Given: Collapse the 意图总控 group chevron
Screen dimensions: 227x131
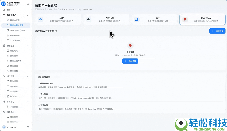Looking at the screenshot, I should coord(27,46).
